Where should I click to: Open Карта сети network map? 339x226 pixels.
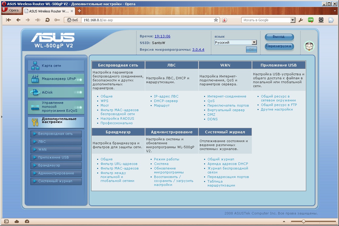point(56,66)
